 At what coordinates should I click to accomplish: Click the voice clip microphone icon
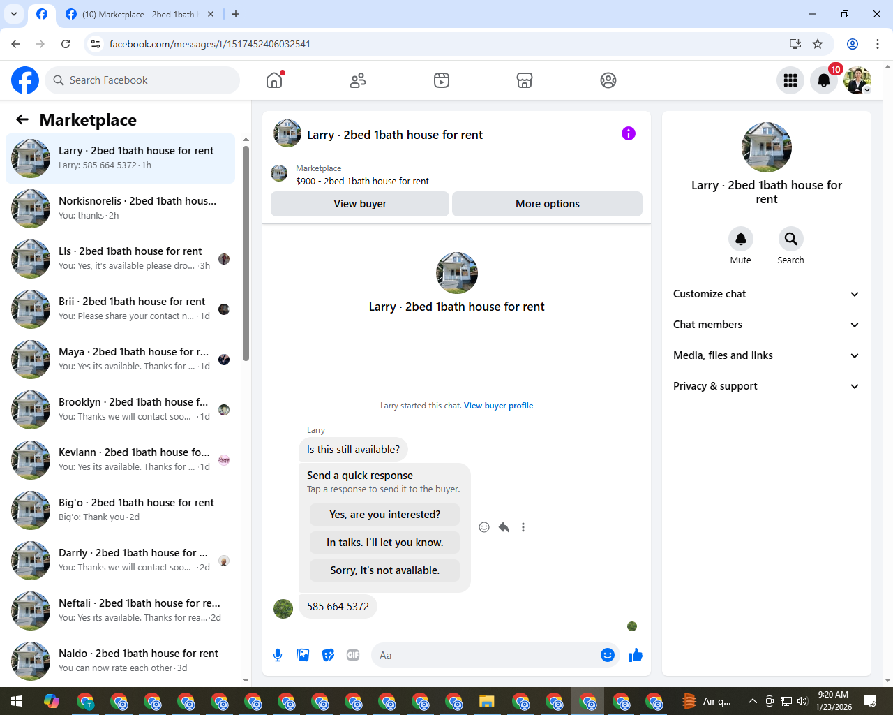[x=278, y=655]
